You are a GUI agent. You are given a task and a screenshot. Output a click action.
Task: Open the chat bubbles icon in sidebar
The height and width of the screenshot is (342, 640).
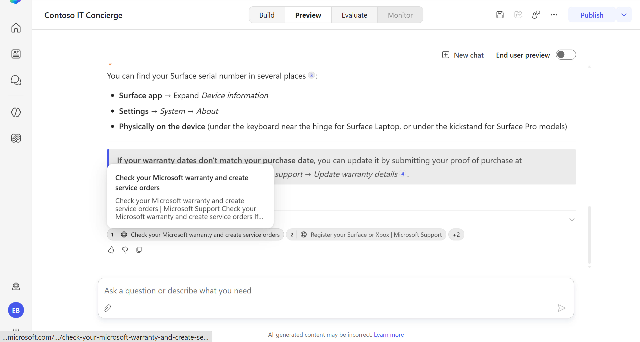click(x=16, y=80)
